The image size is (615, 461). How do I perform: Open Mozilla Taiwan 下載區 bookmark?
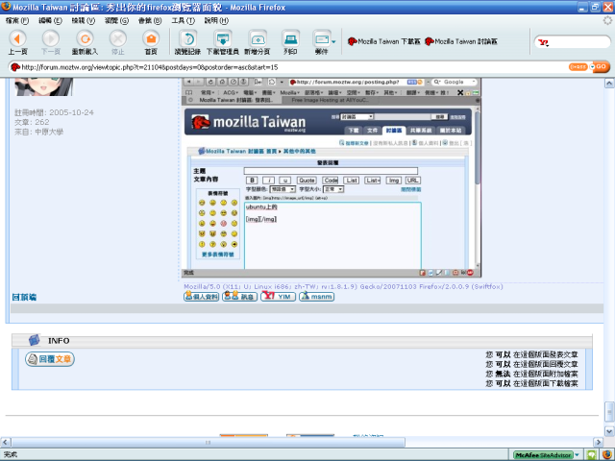pyautogui.click(x=384, y=41)
